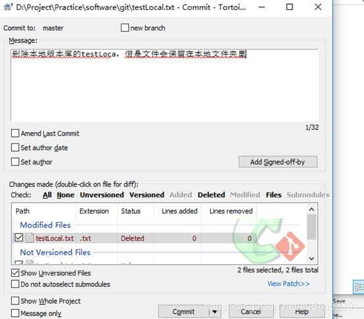Collapse the Not Versioned Files group header

55,253
